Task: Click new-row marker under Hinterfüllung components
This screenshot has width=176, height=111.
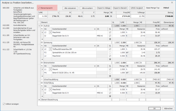Action: tap(42, 96)
